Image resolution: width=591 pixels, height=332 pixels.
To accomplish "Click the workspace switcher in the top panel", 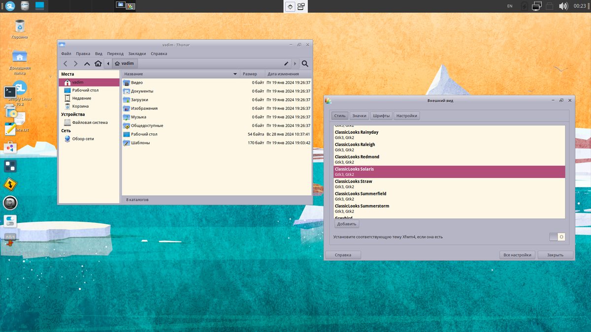I will click(x=295, y=6).
